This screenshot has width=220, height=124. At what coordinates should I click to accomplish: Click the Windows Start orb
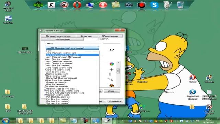pyautogui.click(x=6, y=121)
